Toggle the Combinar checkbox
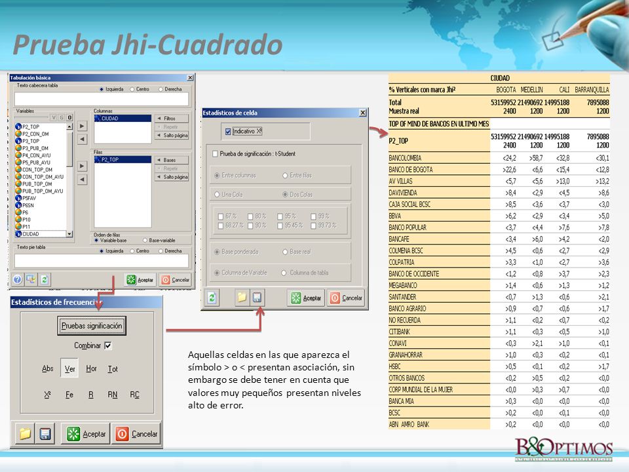Viewport: 629px width, 472px height. 108,345
